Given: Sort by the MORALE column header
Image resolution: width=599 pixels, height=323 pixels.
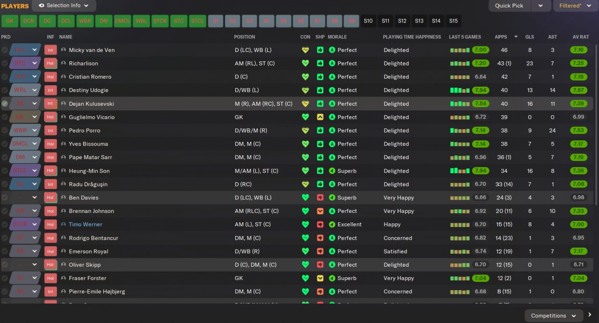Looking at the screenshot, I should point(337,37).
